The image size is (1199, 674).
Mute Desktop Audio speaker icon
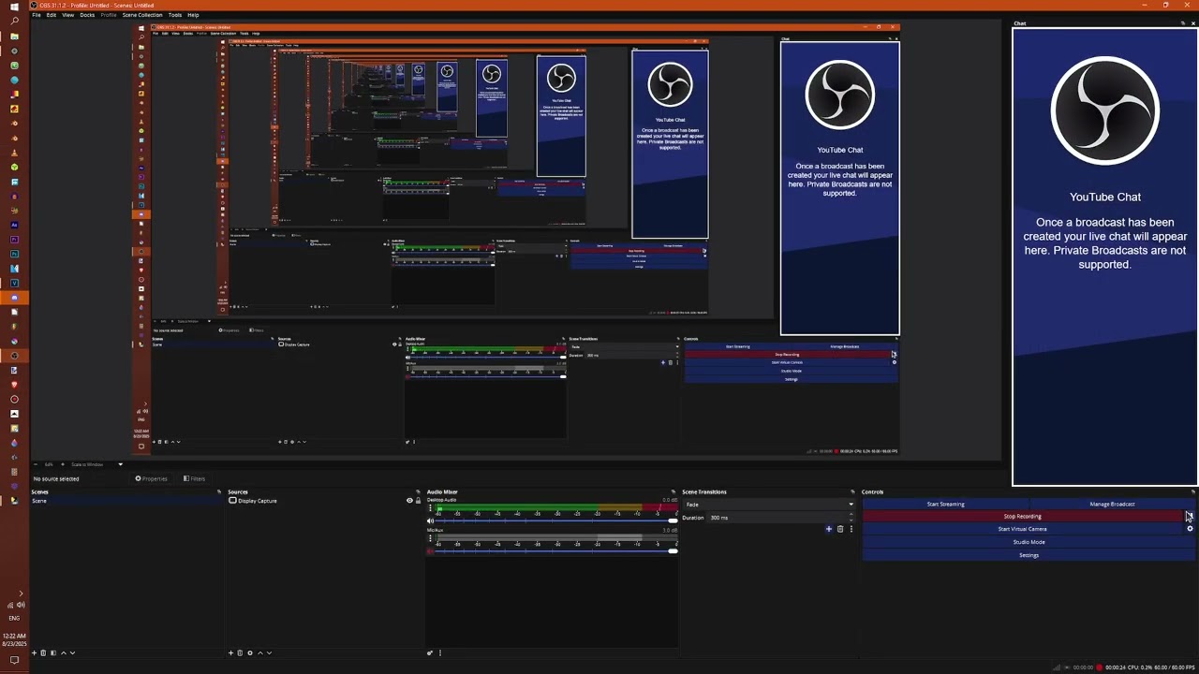(x=430, y=520)
